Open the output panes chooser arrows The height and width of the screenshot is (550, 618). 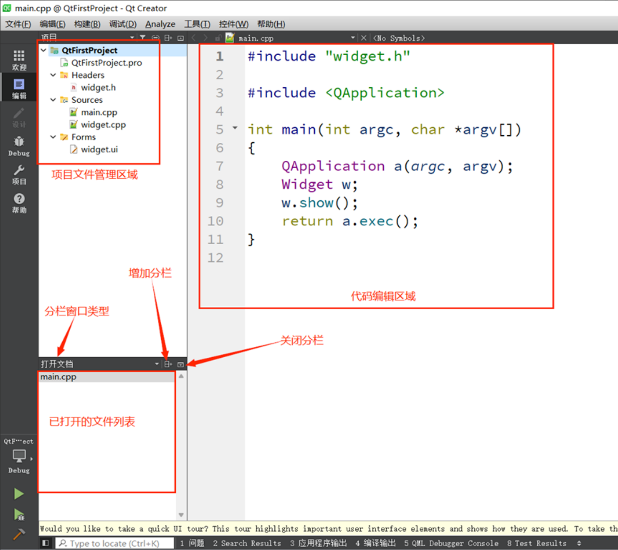click(579, 543)
